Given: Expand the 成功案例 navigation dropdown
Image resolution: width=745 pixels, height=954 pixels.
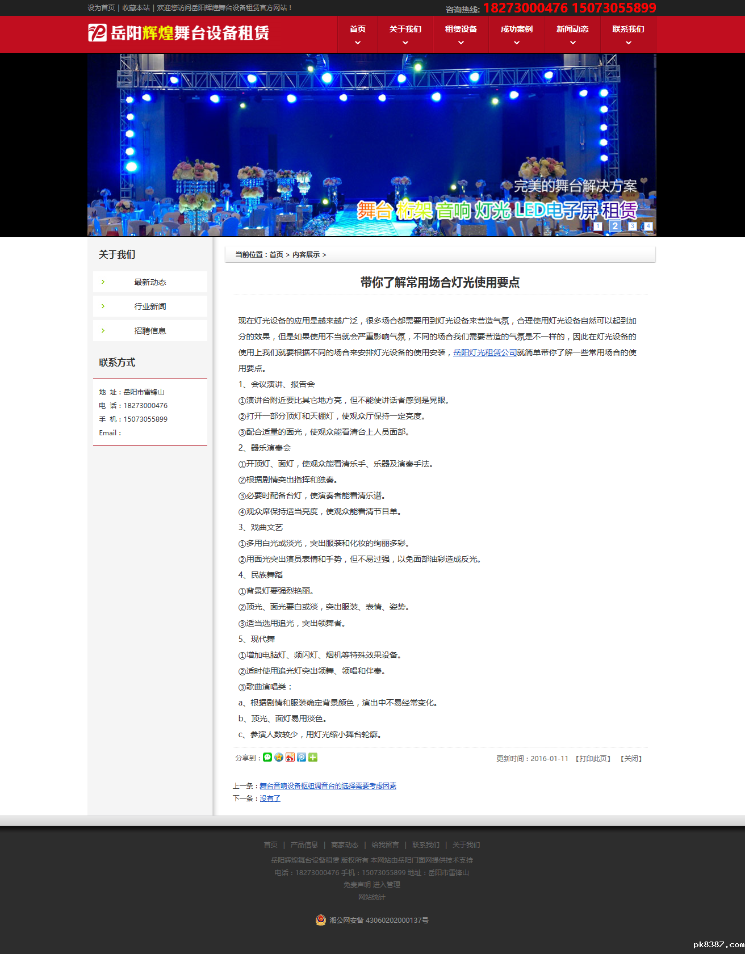Looking at the screenshot, I should 517,35.
